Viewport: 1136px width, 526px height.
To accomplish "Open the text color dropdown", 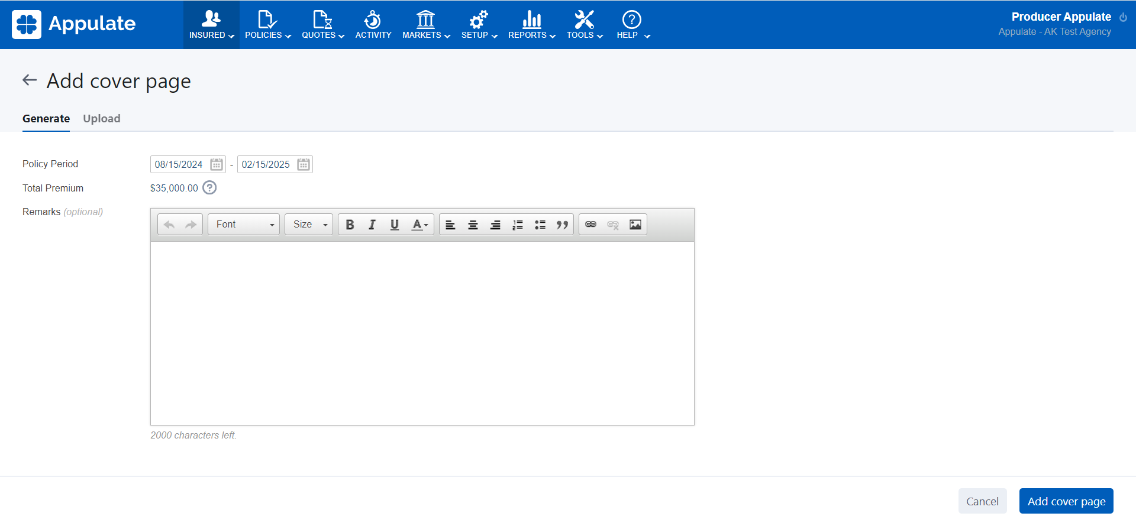I will [419, 225].
